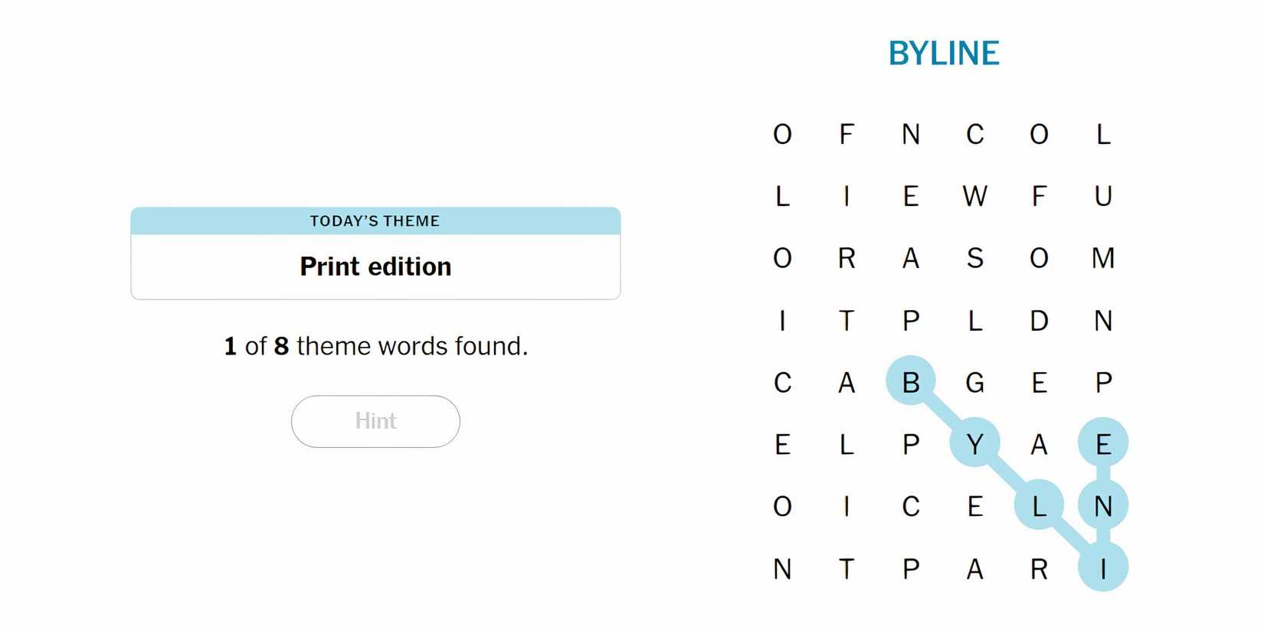Click the BYLINE word above the grid
The height and width of the screenshot is (631, 1264).
(x=944, y=54)
